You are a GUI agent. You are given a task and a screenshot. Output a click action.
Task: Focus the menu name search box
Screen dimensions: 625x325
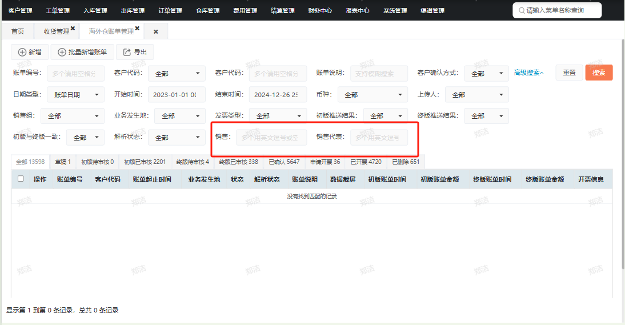(x=557, y=10)
